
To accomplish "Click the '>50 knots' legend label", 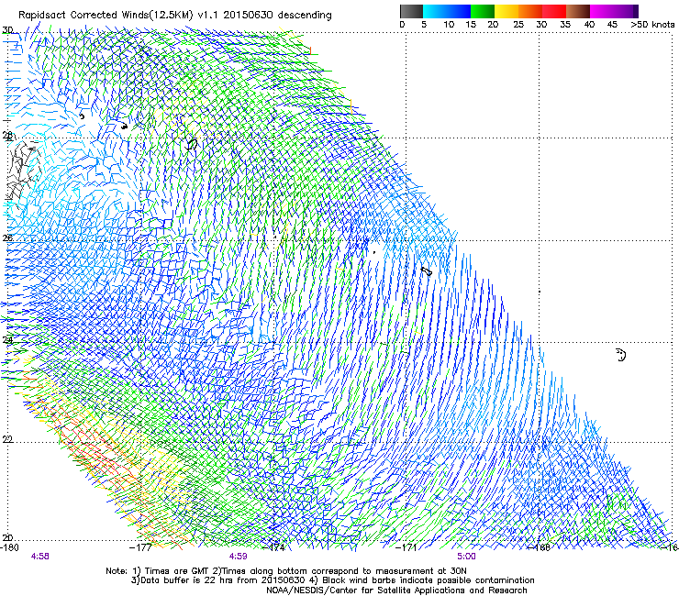I will pos(652,25).
